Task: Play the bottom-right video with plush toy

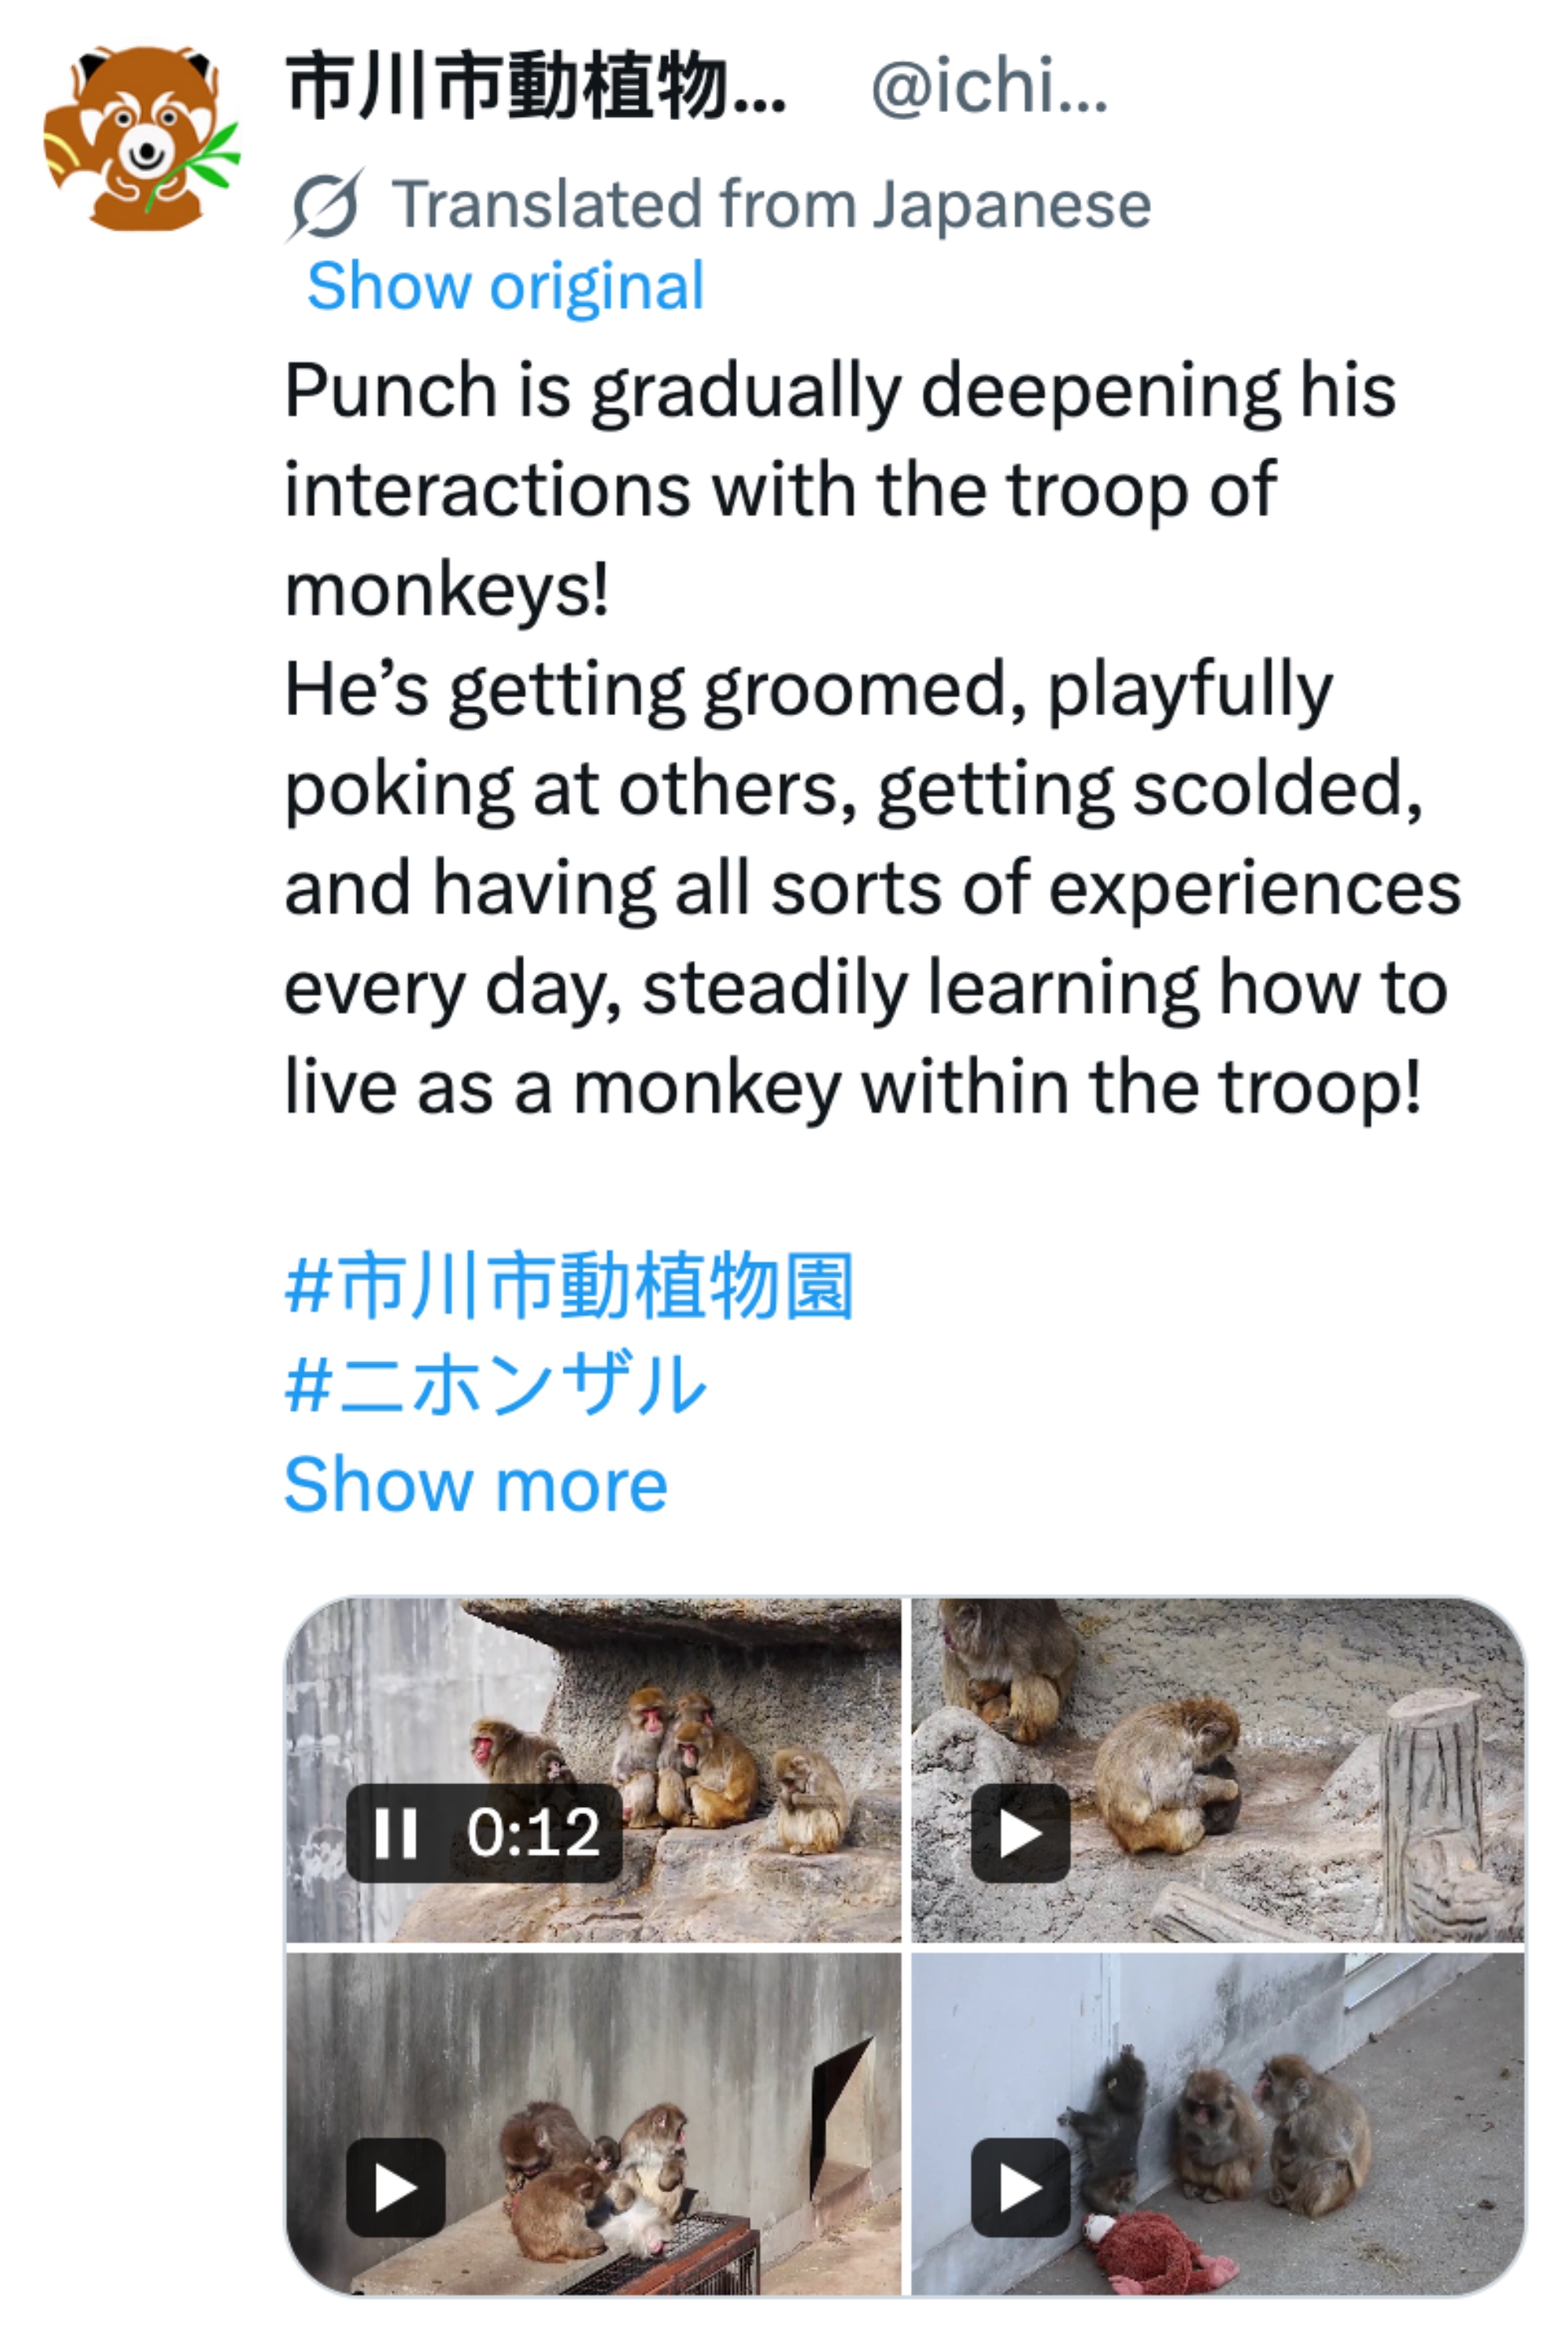Action: click(x=1020, y=2188)
